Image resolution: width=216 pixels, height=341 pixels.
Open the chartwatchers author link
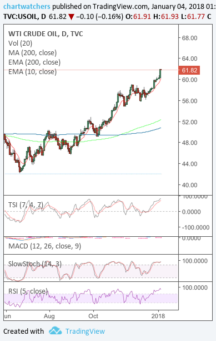(27, 6)
